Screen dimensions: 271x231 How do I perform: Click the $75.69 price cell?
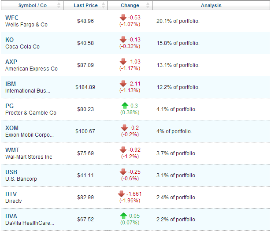[x=85, y=153]
